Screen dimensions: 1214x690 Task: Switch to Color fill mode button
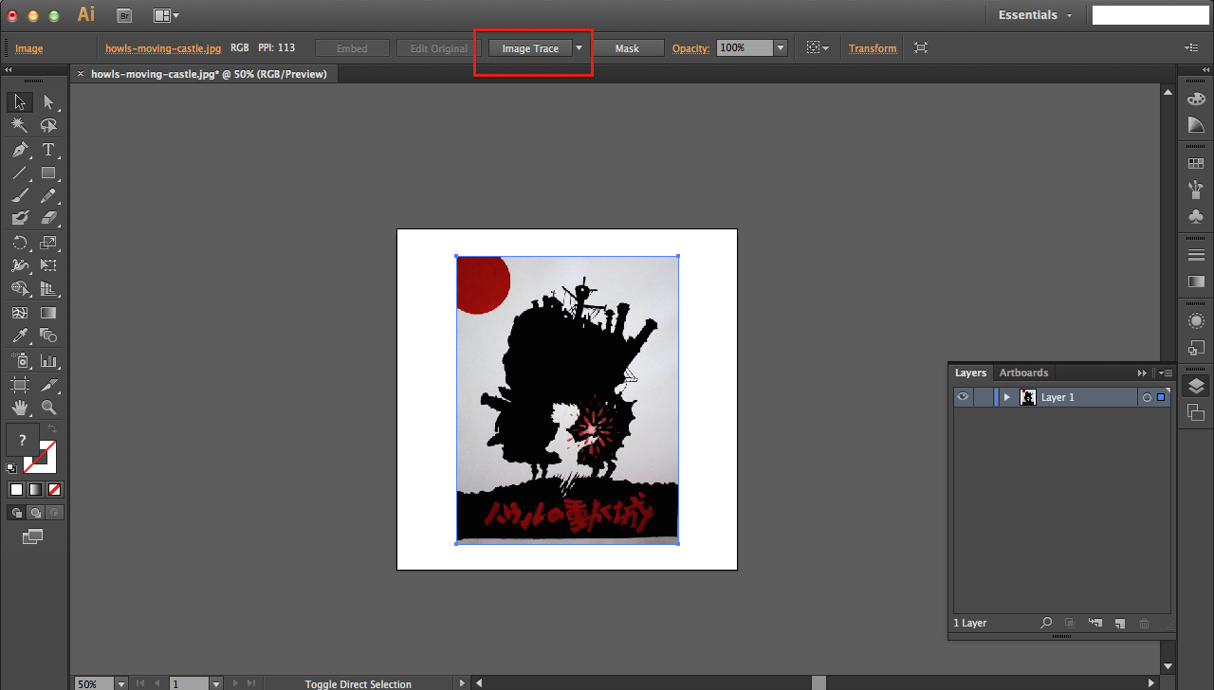pyautogui.click(x=16, y=490)
